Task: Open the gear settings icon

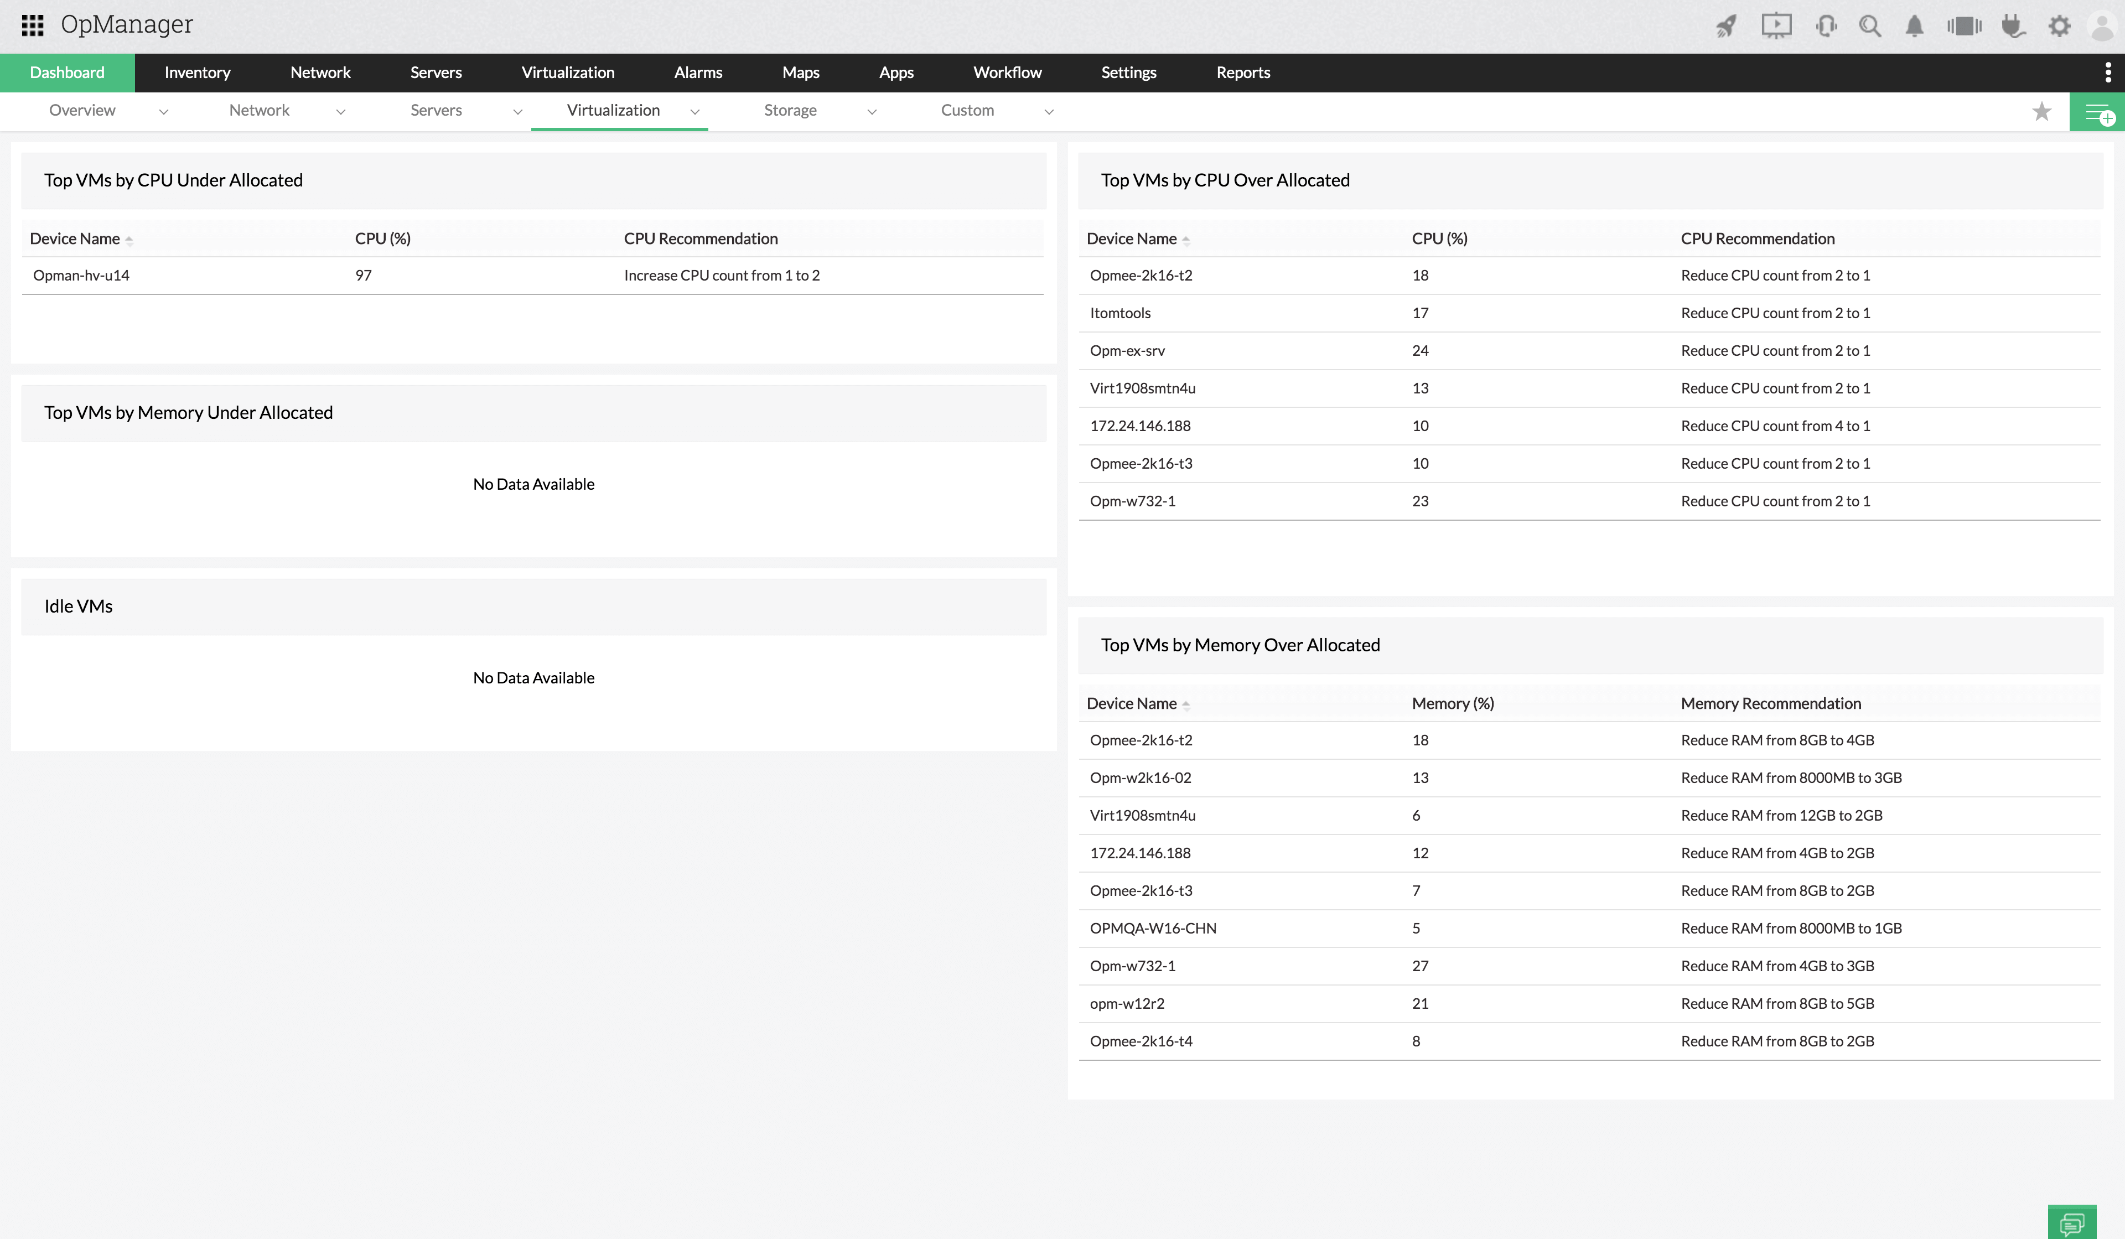Action: pyautogui.click(x=2059, y=26)
